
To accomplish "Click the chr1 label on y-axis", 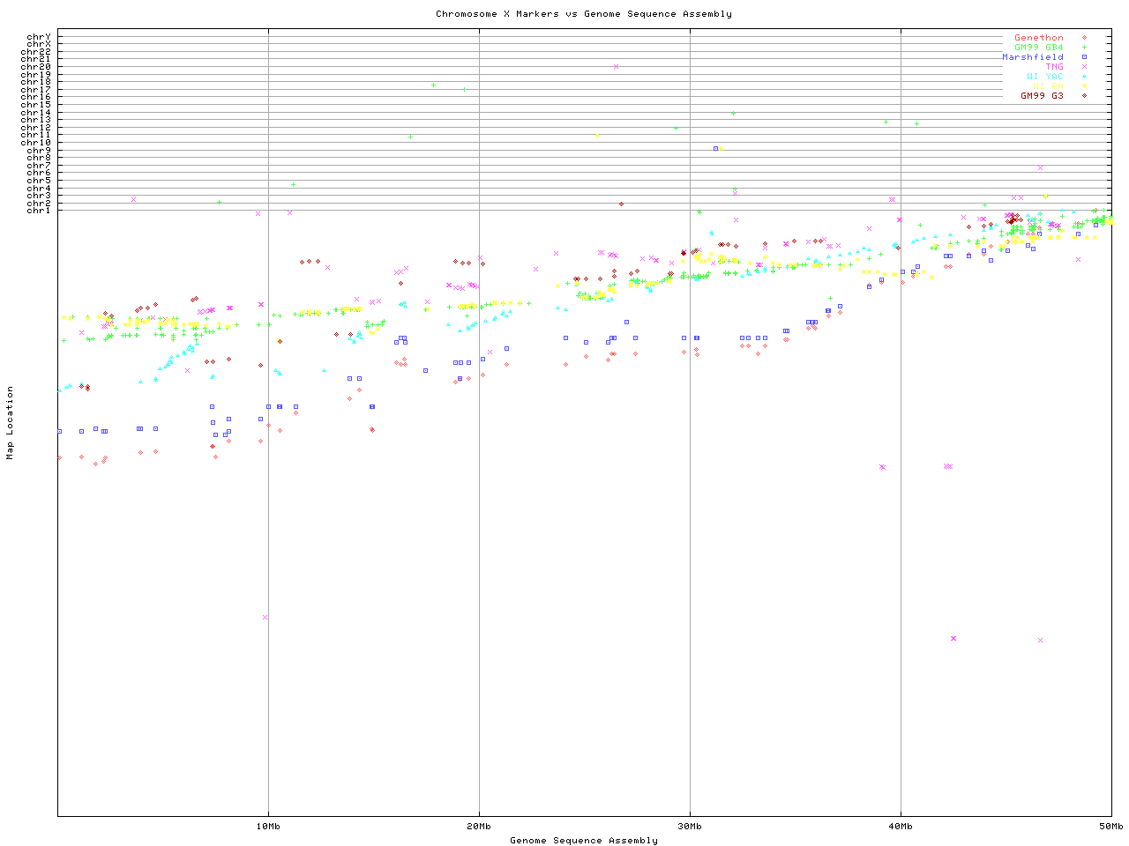I will pyautogui.click(x=39, y=211).
